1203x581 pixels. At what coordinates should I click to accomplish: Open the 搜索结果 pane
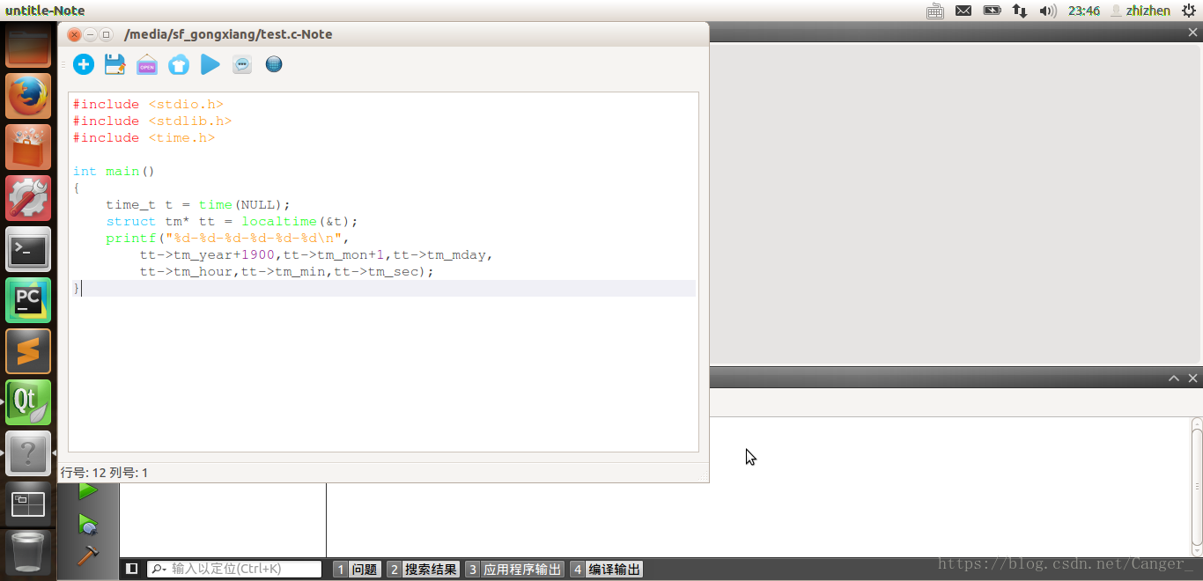(x=423, y=570)
